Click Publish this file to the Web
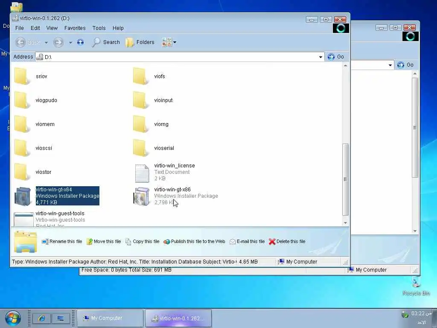 (194, 242)
